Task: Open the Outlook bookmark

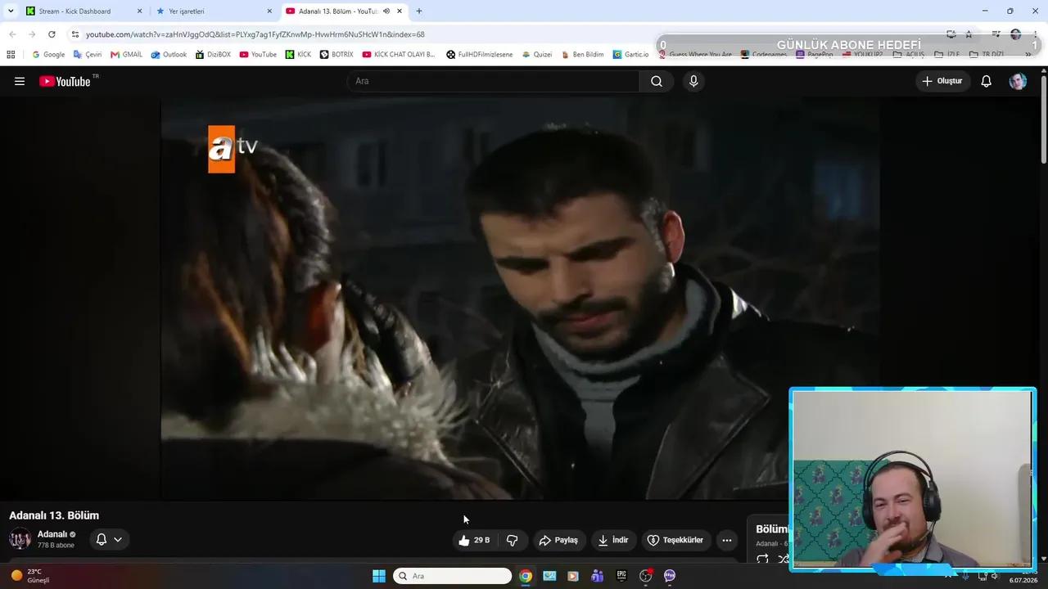Action: 169,55
